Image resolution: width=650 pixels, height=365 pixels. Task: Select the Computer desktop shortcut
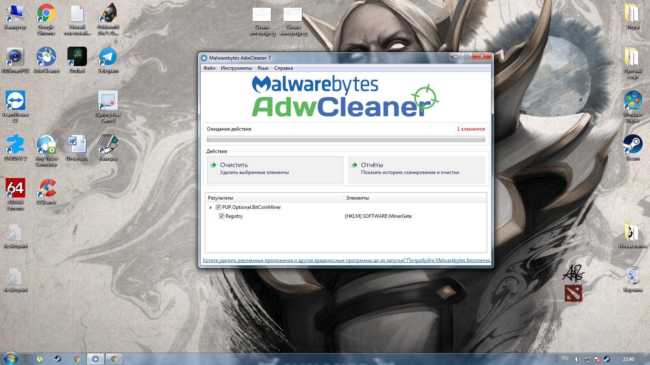point(15,17)
